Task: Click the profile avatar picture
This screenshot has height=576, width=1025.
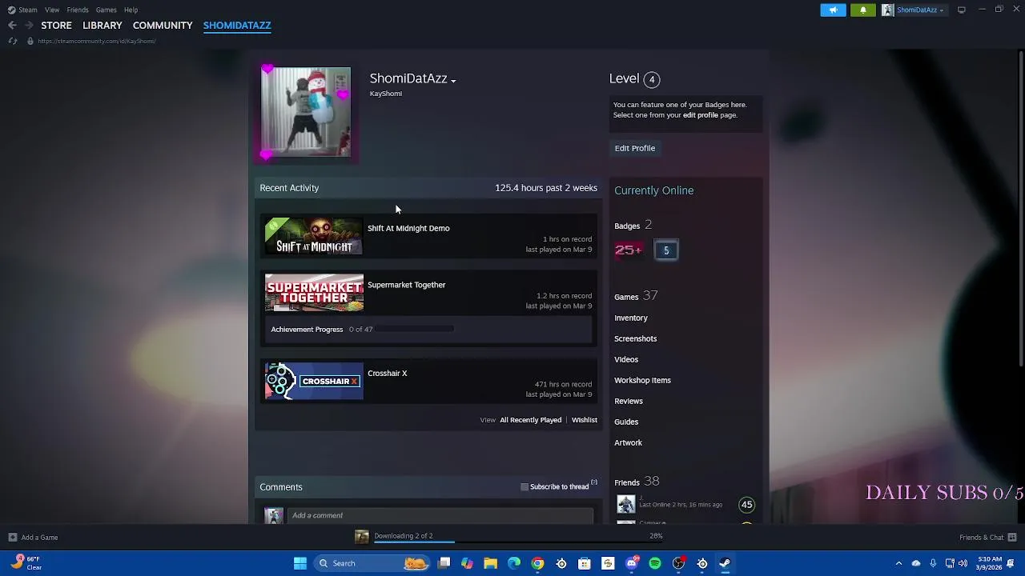Action: tap(306, 112)
